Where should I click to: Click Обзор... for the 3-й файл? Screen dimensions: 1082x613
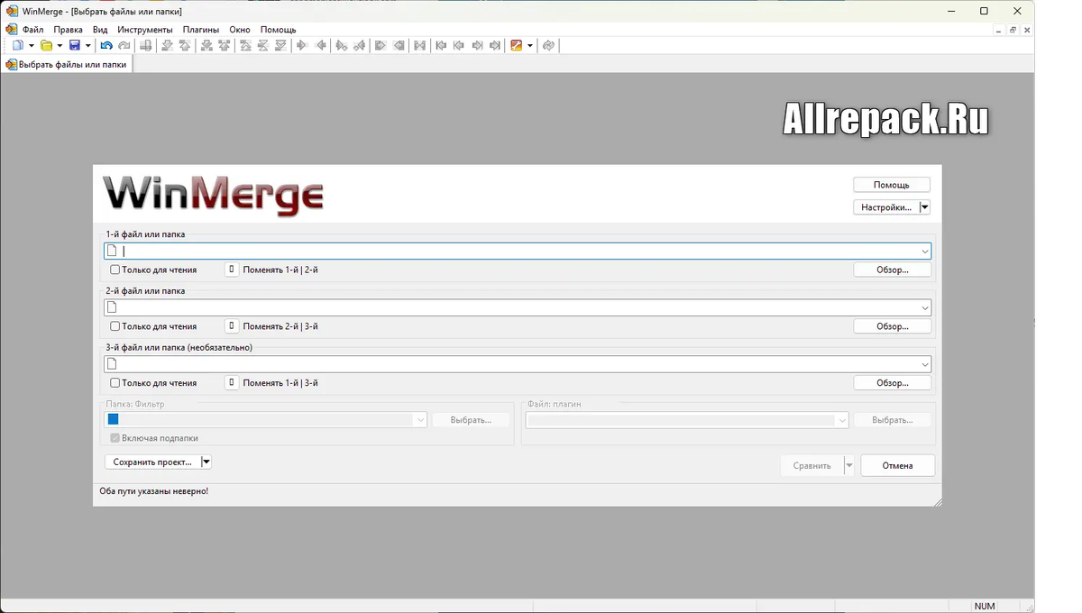point(892,383)
